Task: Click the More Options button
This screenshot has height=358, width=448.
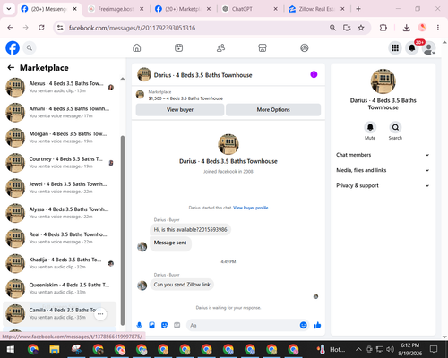Action: pos(273,110)
